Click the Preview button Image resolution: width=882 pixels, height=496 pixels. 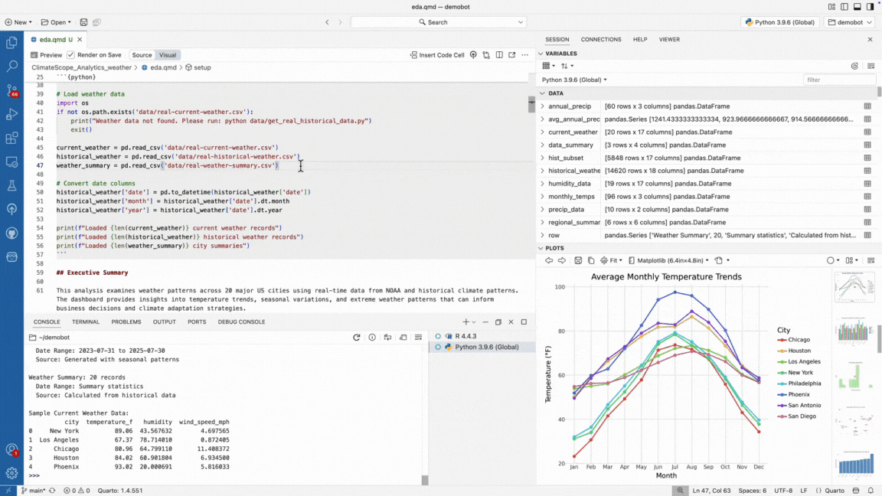[x=46, y=55]
